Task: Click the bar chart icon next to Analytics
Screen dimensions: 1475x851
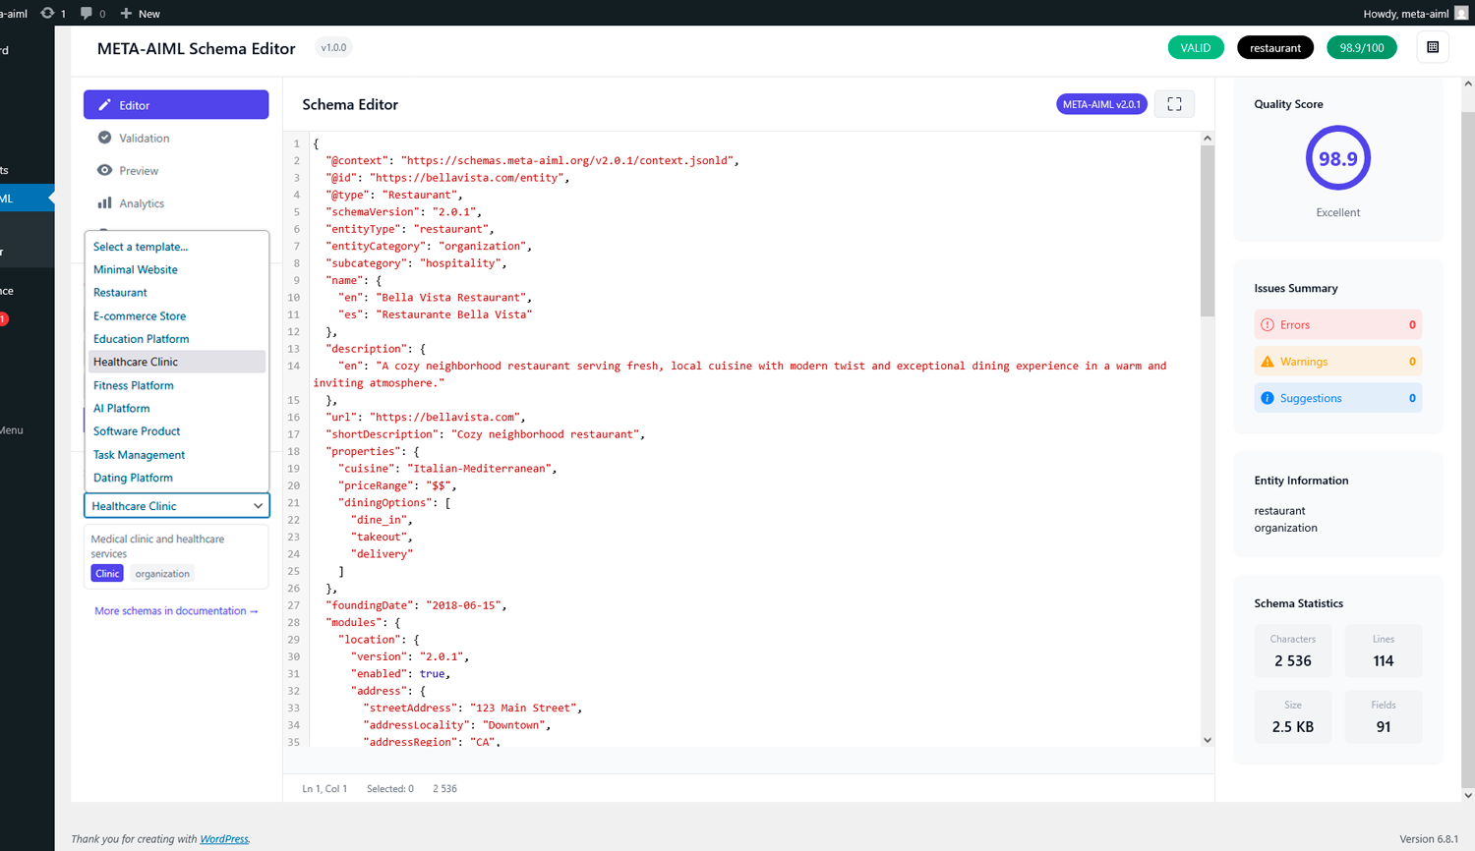Action: tap(104, 202)
